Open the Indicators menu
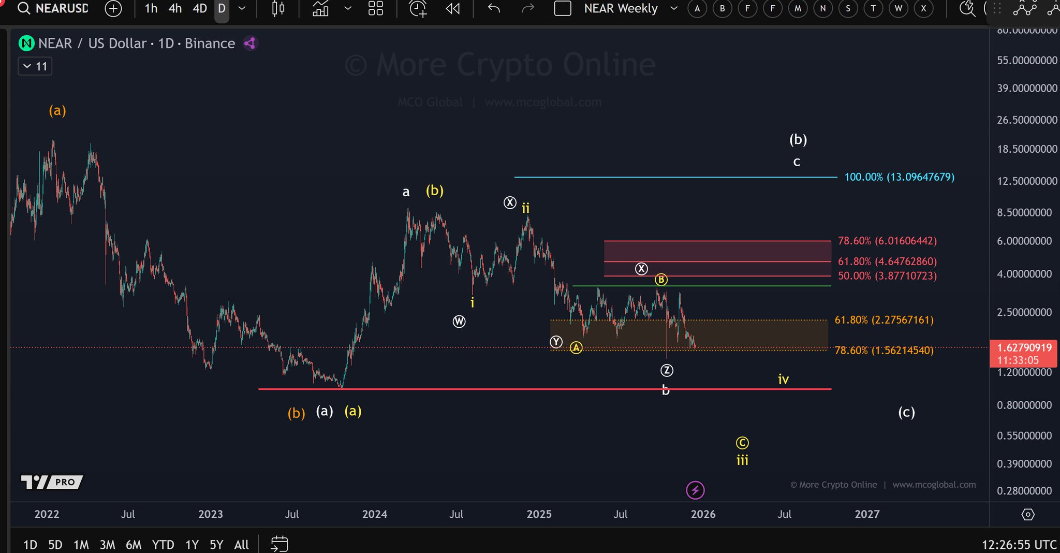This screenshot has height=553, width=1060. click(x=321, y=9)
